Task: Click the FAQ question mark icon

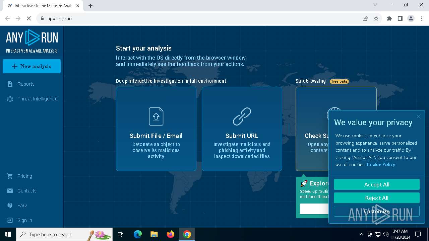Action: 10,206
